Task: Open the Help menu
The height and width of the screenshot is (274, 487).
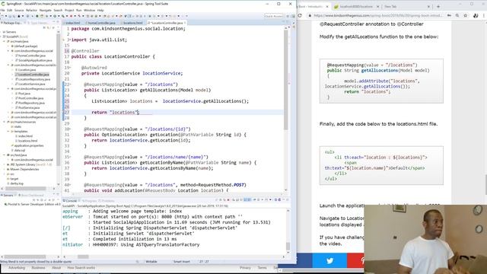Action: click(x=100, y=10)
